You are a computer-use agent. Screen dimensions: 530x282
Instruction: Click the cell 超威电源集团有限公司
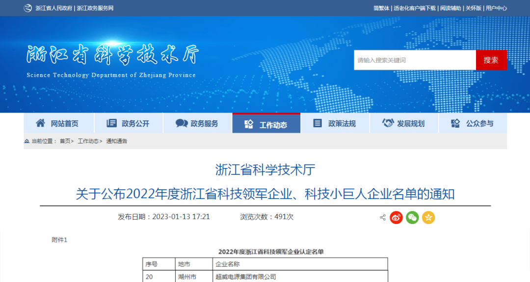point(300,277)
